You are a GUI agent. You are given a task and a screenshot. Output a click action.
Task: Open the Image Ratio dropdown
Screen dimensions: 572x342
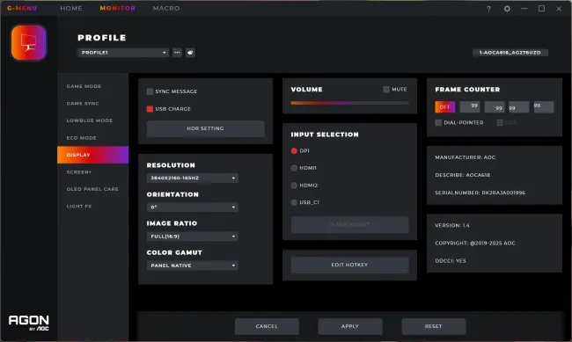(x=192, y=236)
